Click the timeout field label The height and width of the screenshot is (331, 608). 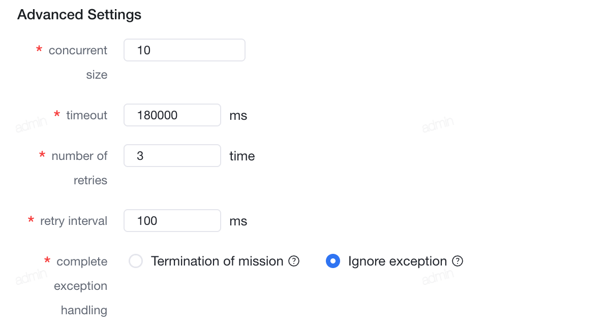87,115
